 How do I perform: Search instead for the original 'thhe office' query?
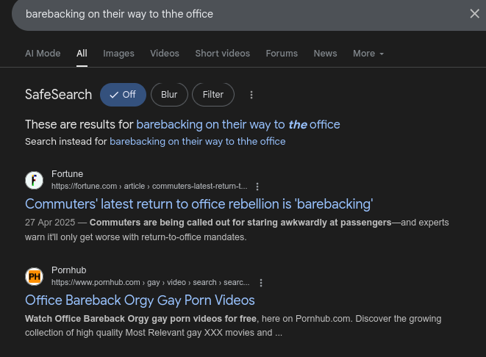pyautogui.click(x=198, y=142)
